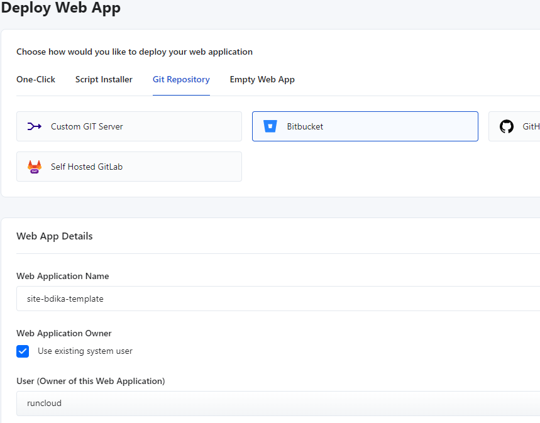Image resolution: width=540 pixels, height=423 pixels.
Task: Click the GitHub octocat logo icon
Action: coord(506,126)
